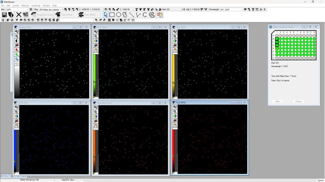Click Cancel button in bottom status bar

tap(321, 180)
